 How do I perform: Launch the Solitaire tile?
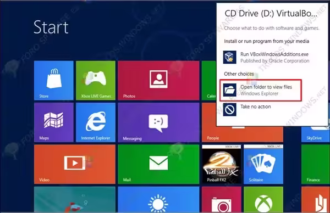[x=263, y=164]
